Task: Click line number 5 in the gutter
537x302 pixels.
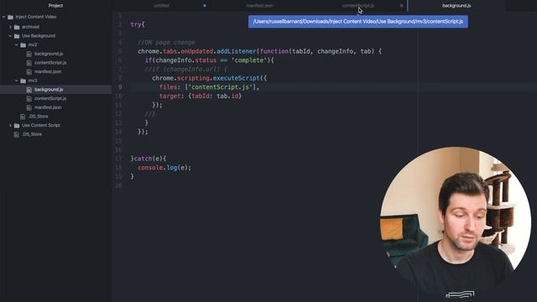Action: [x=120, y=51]
